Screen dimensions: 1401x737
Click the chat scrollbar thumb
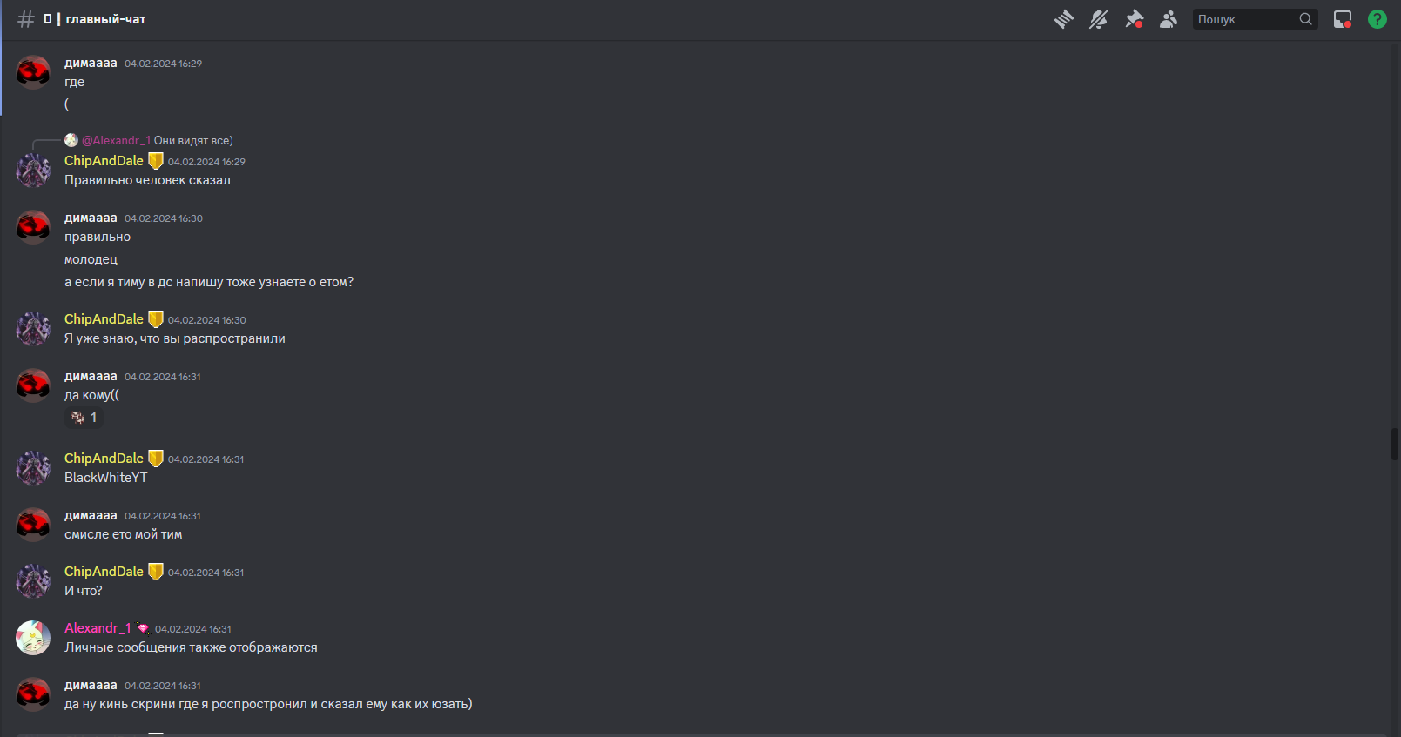coord(1395,445)
